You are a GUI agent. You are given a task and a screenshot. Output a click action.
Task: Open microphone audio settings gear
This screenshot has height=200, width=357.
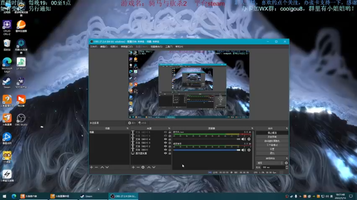(249, 139)
